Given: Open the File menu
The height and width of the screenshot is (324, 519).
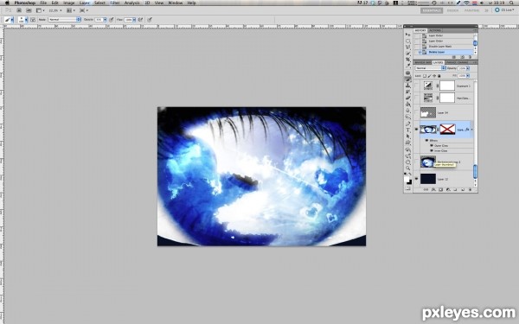Looking at the screenshot, I should 43,3.
